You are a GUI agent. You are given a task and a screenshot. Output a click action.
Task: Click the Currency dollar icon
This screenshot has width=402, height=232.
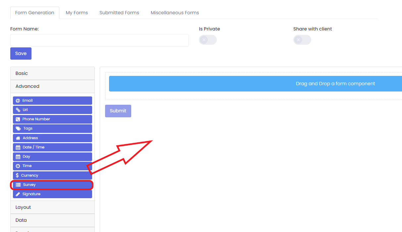(x=17, y=175)
